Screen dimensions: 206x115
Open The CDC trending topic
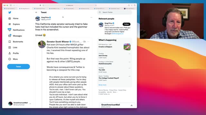pyautogui.click(x=102, y=70)
